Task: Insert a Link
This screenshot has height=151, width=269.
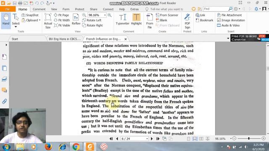Action: tap(200, 15)
